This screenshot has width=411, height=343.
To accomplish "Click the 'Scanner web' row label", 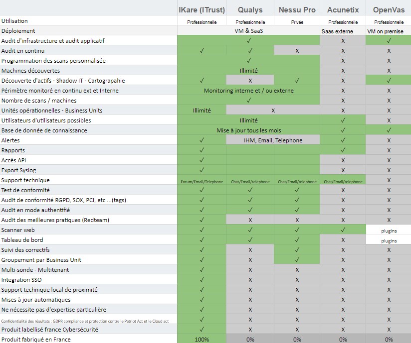I will tap(18, 230).
